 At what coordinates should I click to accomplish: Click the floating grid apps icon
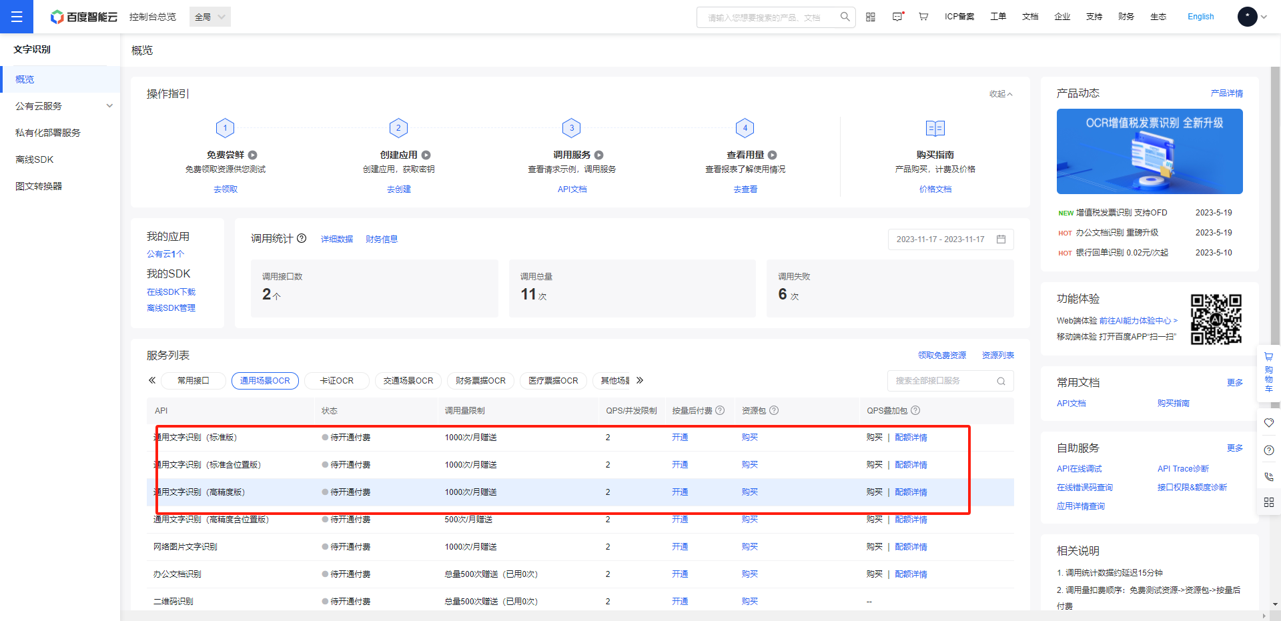coord(1269,502)
